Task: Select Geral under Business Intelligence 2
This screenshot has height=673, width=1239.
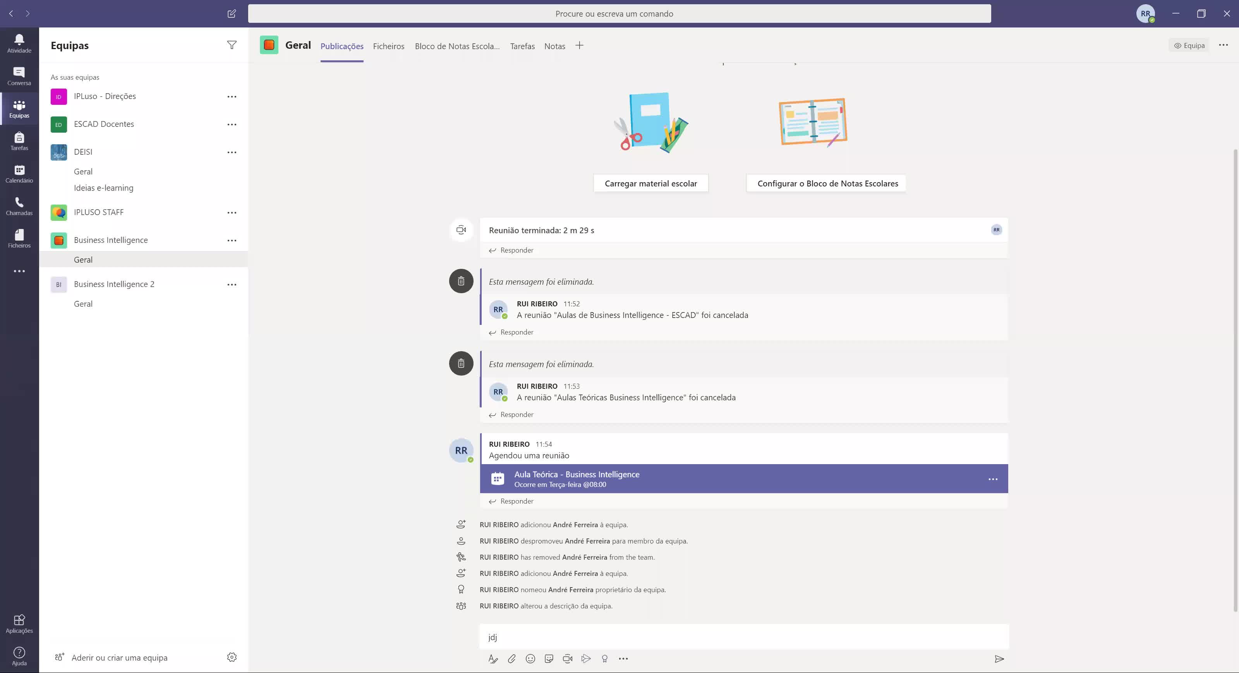Action: 83,304
